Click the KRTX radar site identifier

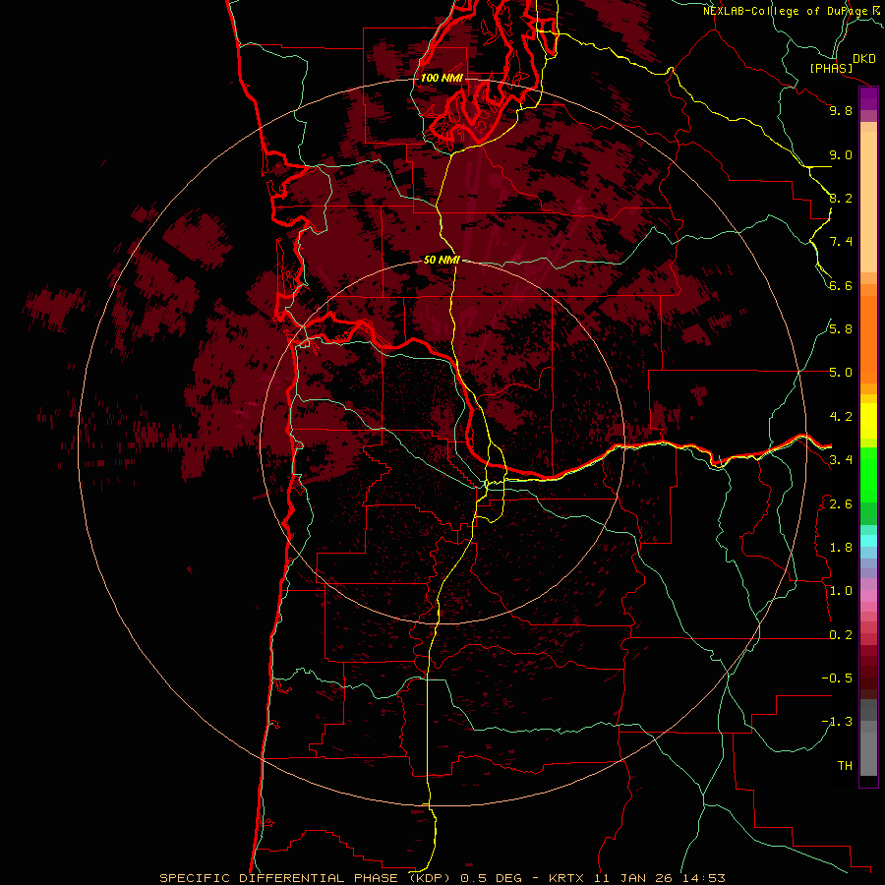[567, 878]
